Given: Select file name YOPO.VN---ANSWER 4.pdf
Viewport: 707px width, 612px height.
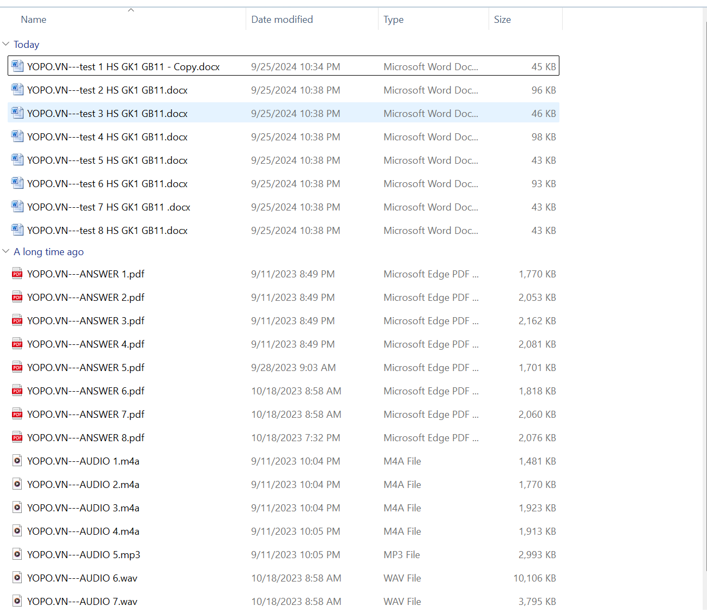Looking at the screenshot, I should tap(86, 344).
